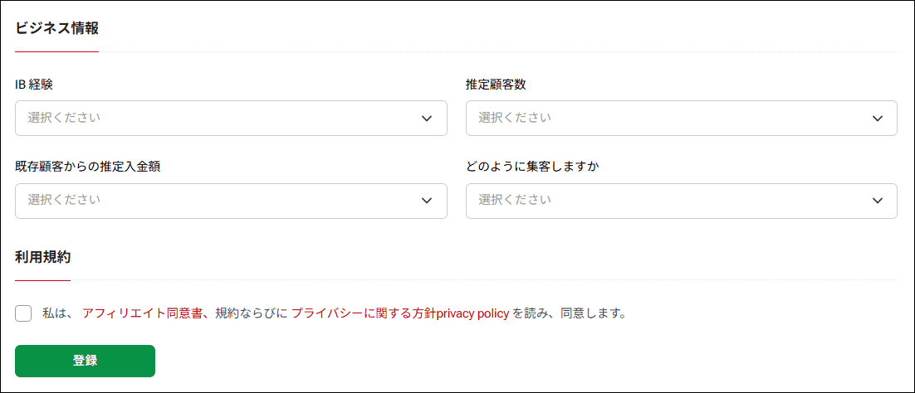Click the chevron arrow in 推定顧客数 field
This screenshot has width=915, height=393.
[x=877, y=119]
